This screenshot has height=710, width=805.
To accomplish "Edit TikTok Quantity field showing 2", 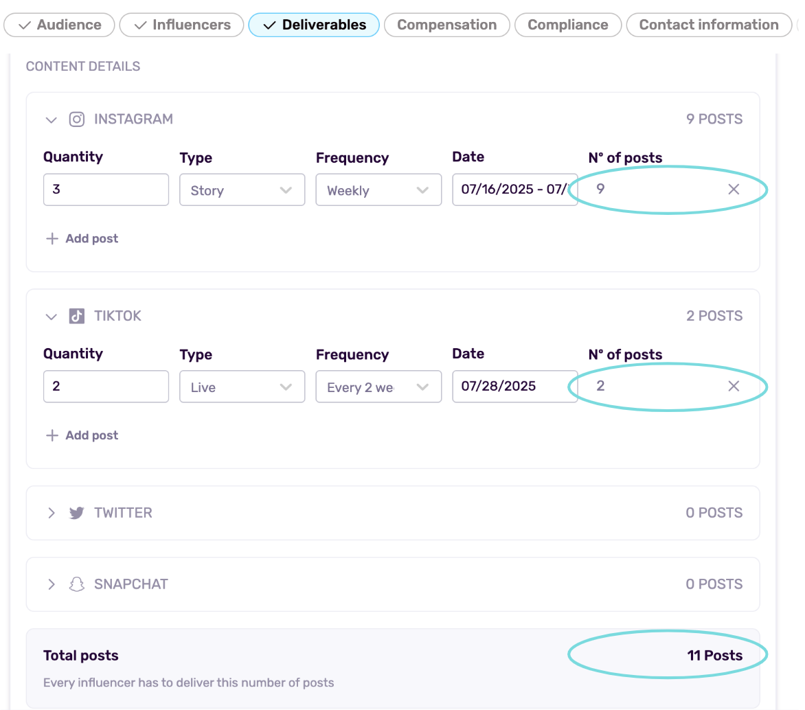I will [x=106, y=386].
